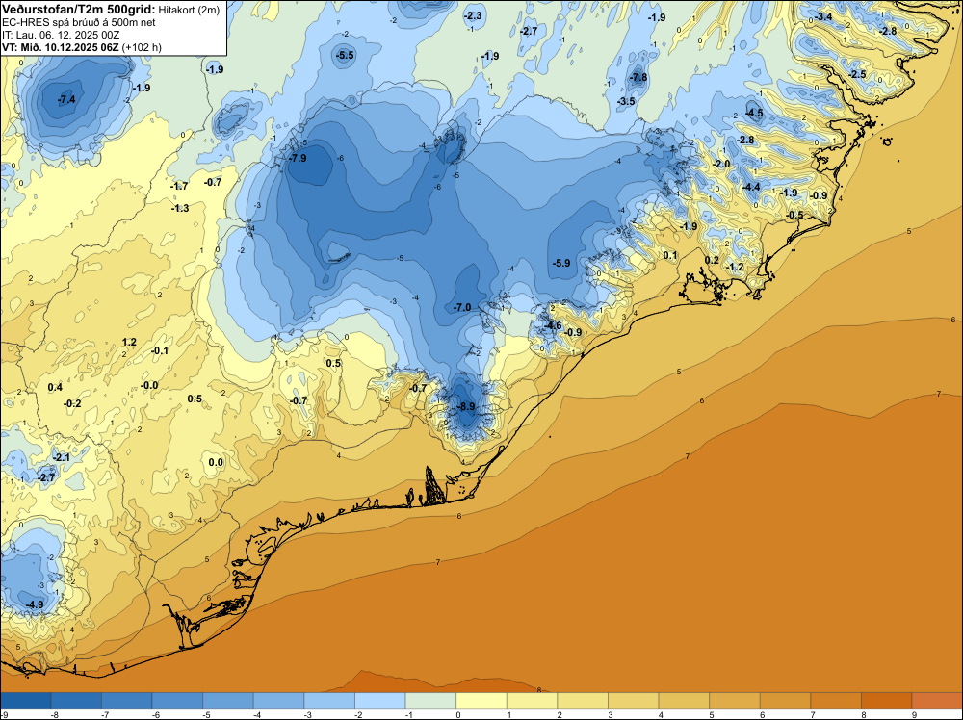
Task: Click legend swatch between -9 and -8
Action: pos(26,701)
